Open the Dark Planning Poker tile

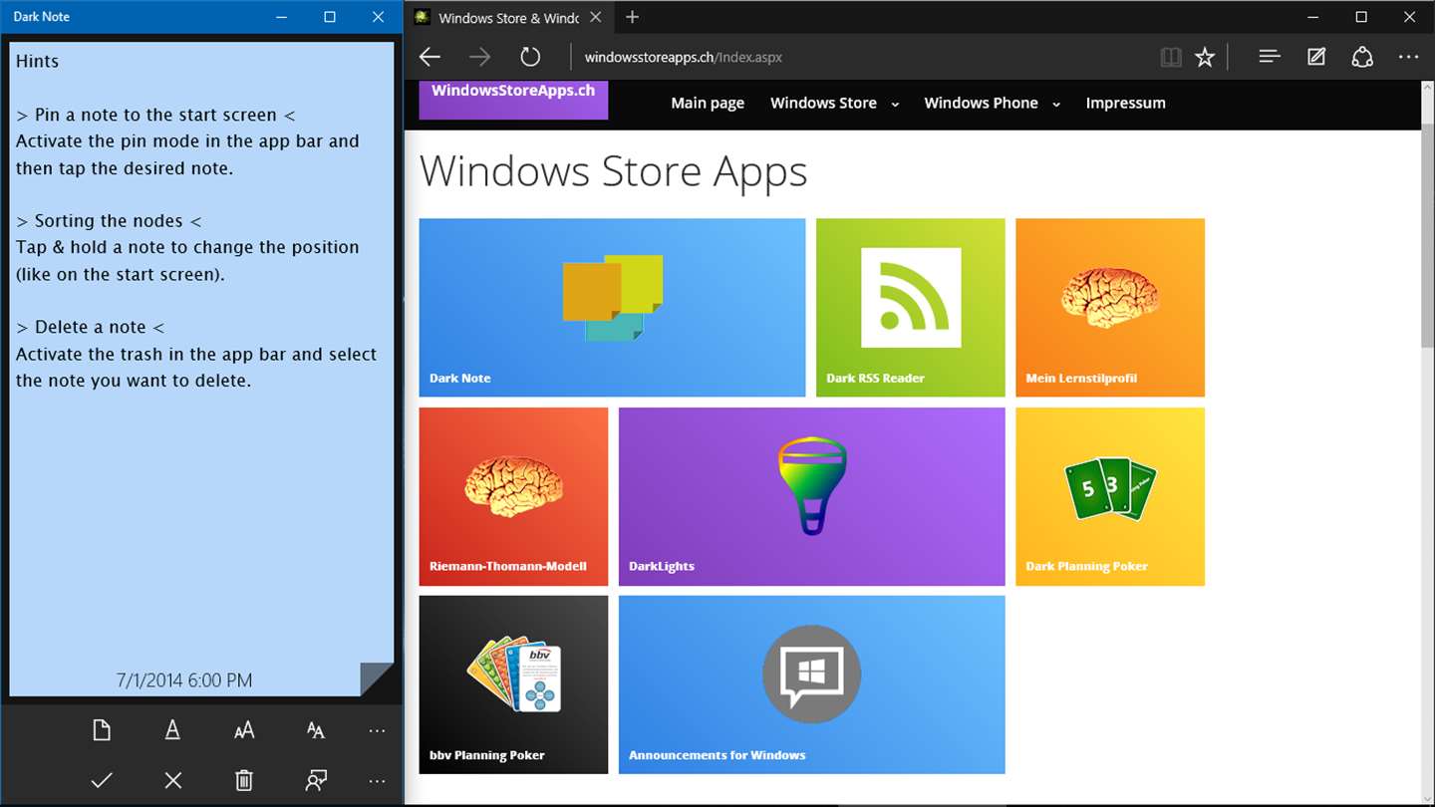tap(1110, 496)
